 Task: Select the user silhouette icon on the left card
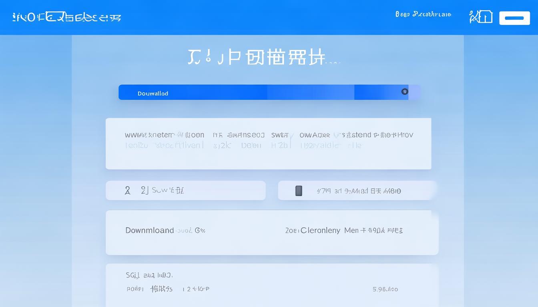click(x=128, y=190)
